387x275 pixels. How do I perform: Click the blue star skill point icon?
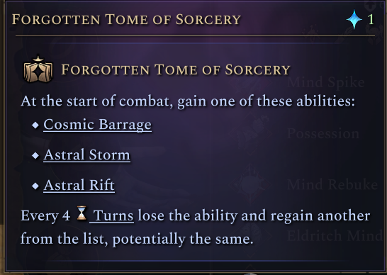click(354, 19)
